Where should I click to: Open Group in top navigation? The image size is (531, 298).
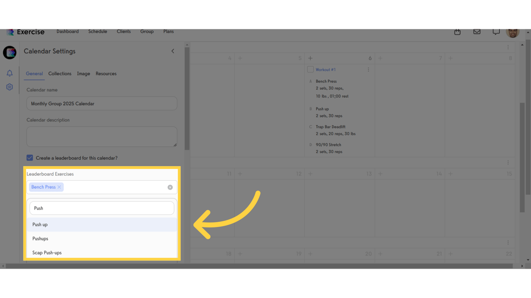coord(147,31)
